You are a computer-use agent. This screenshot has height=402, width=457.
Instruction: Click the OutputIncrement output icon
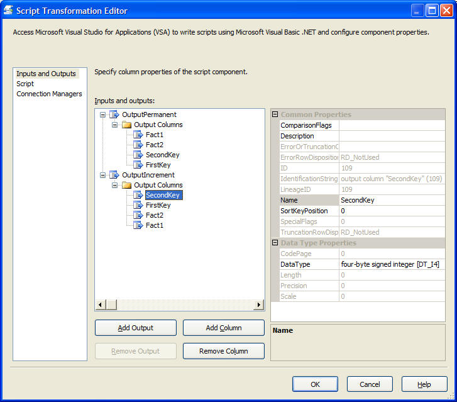(114, 175)
